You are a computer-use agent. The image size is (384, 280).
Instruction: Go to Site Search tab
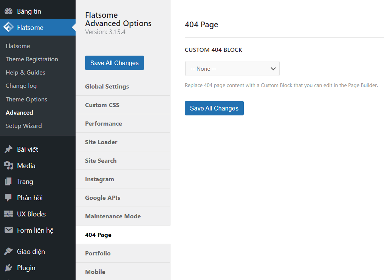coord(123,160)
